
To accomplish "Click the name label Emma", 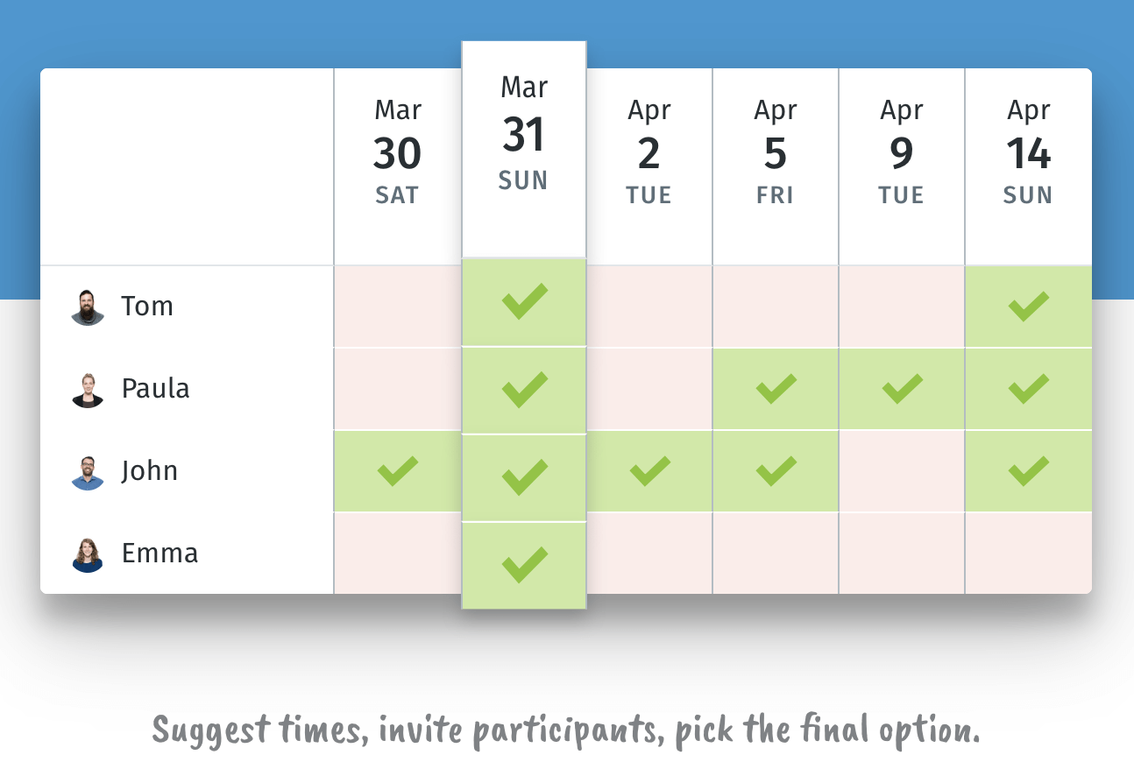I will (x=159, y=554).
